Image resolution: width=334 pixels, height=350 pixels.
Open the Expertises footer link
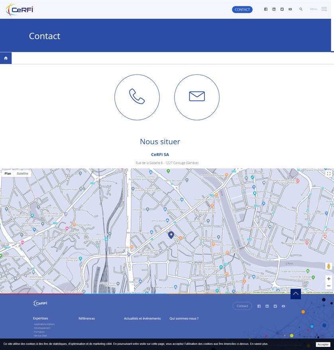[x=40, y=318]
